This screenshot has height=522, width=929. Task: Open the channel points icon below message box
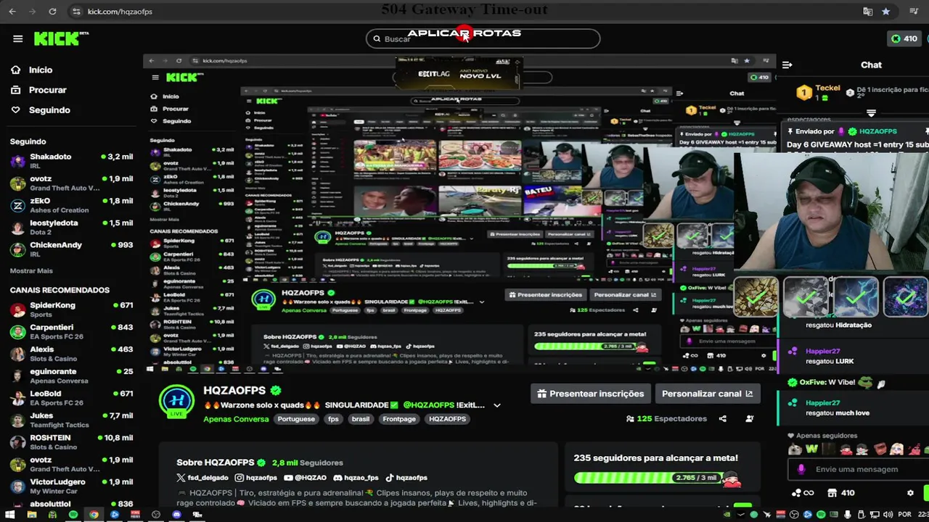click(802, 493)
